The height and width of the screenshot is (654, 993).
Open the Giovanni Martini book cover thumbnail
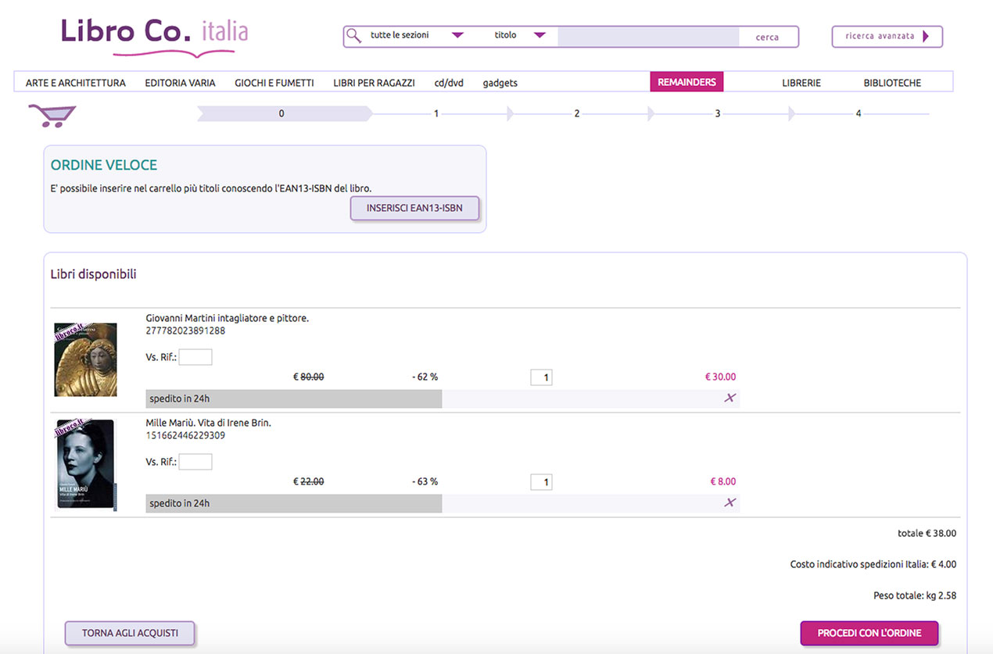85,359
